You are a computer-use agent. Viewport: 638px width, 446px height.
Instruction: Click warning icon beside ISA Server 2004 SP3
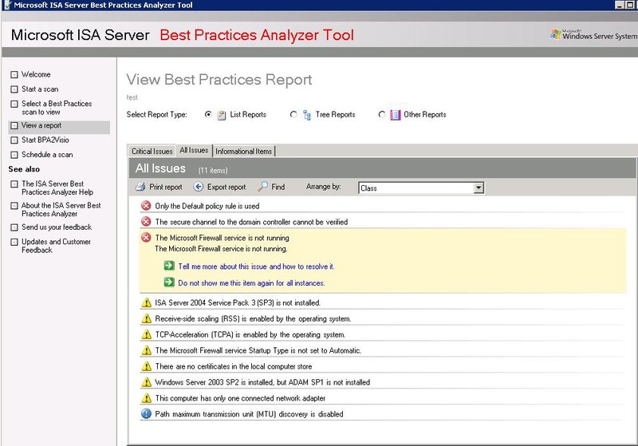point(146,302)
